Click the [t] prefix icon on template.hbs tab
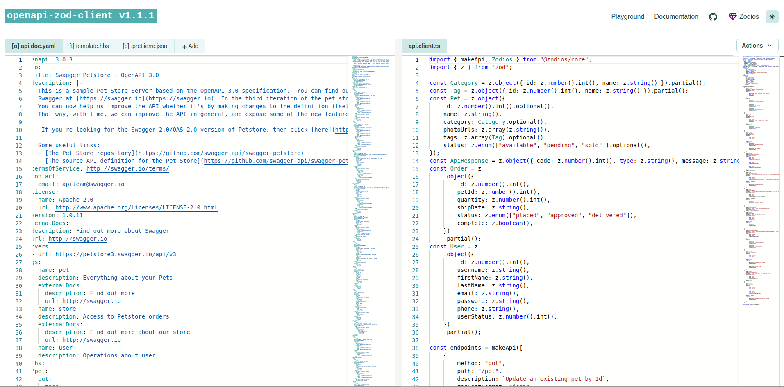 click(72, 46)
